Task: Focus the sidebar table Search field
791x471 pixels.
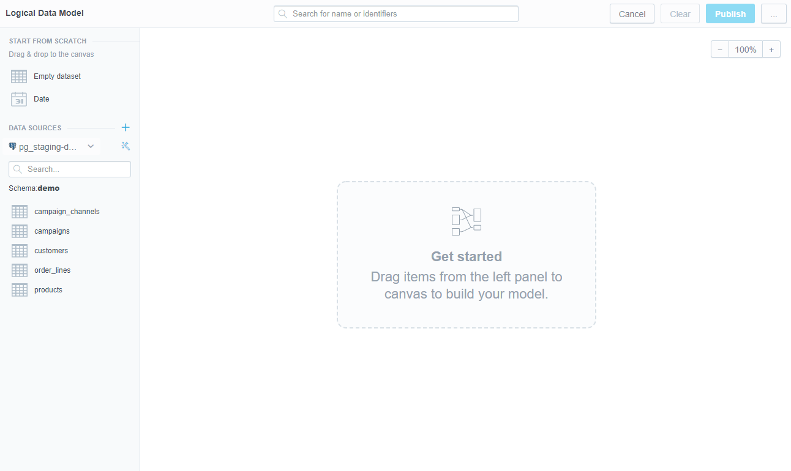Action: (70, 169)
